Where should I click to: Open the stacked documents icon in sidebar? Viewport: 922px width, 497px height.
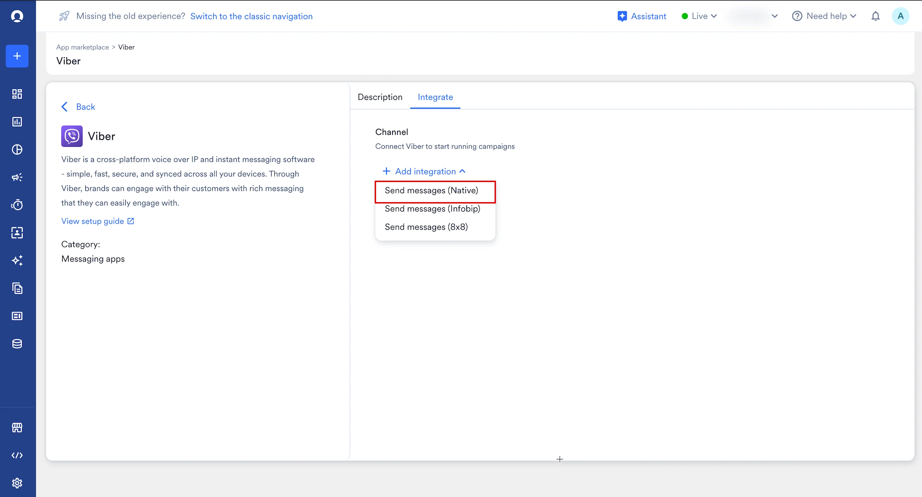[x=17, y=288]
